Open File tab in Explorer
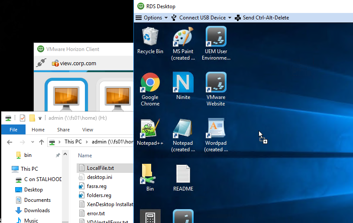This screenshot has width=353, height=223. click(13, 130)
